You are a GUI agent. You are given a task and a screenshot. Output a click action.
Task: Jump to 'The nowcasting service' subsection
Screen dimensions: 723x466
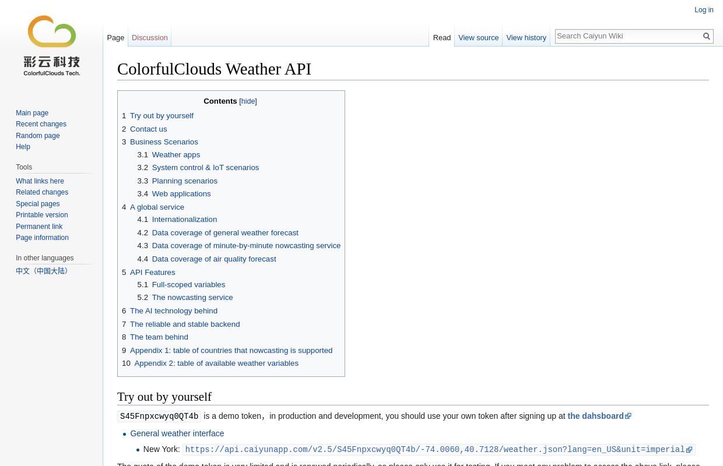tap(192, 298)
